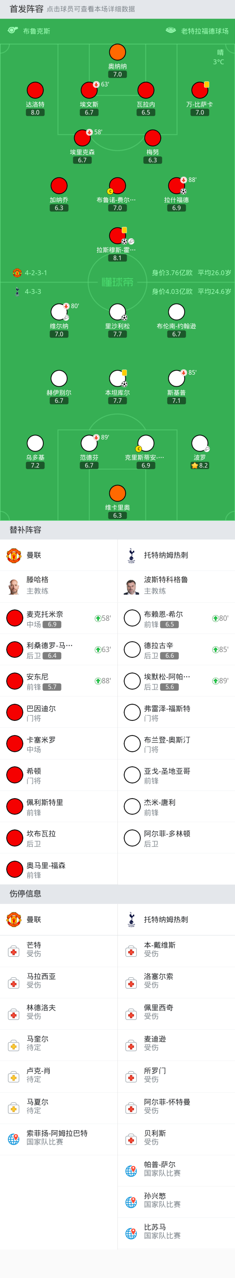Click the stadium icon next to 老特拉福德球场
The width and height of the screenshot is (235, 1278).
pos(171,30)
